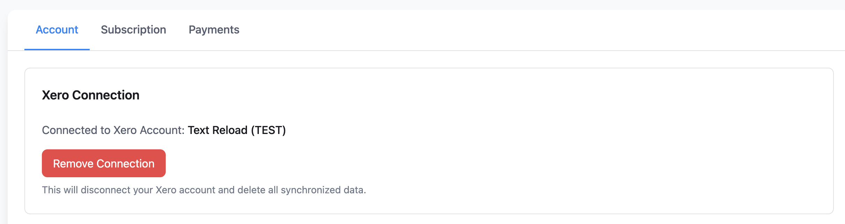Open the Payments tab
845x224 pixels.
point(214,30)
